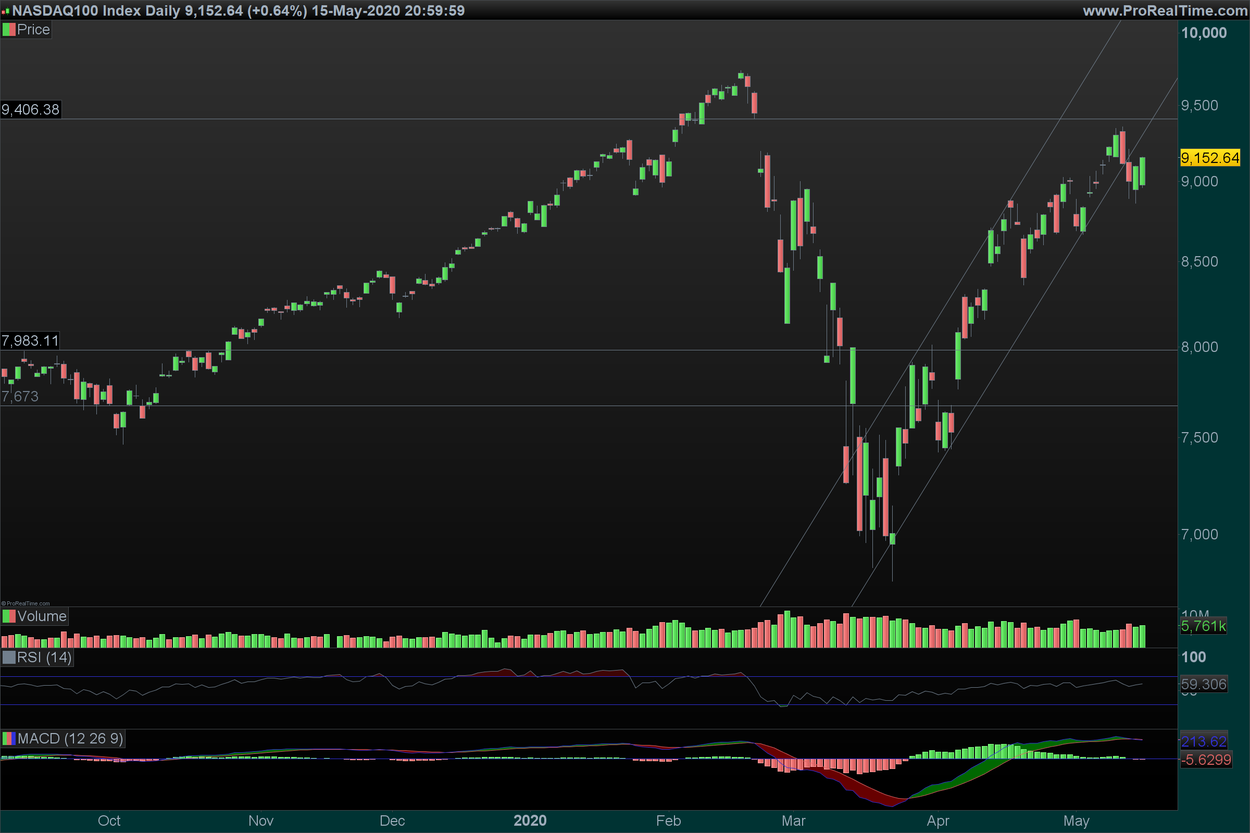
Task: Select the RSI (14) indicator label
Action: [44, 658]
